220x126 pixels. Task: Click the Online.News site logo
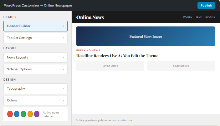point(90,17)
